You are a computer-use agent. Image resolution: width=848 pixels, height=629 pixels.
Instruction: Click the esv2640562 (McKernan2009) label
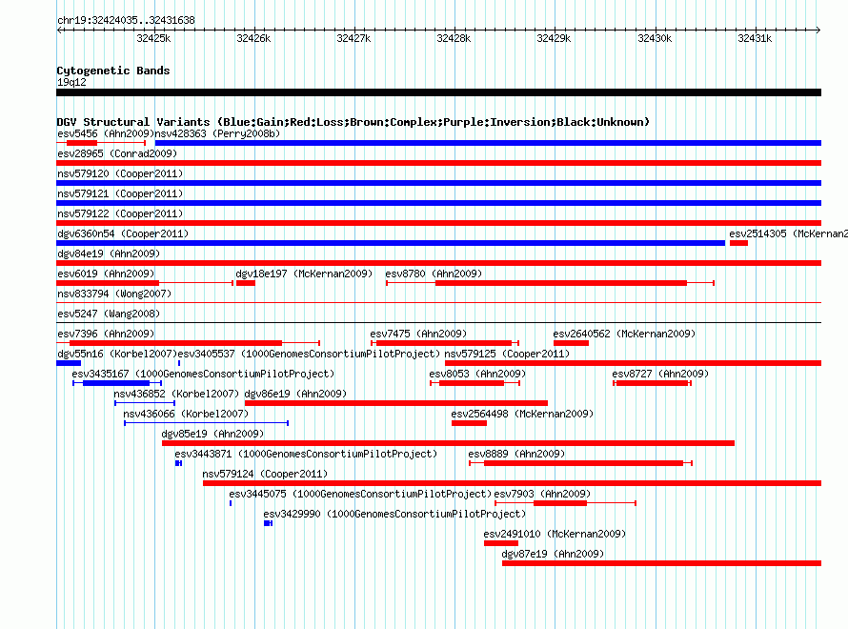tap(624, 334)
